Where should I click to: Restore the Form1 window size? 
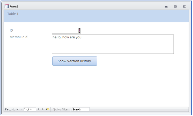point(175,7)
